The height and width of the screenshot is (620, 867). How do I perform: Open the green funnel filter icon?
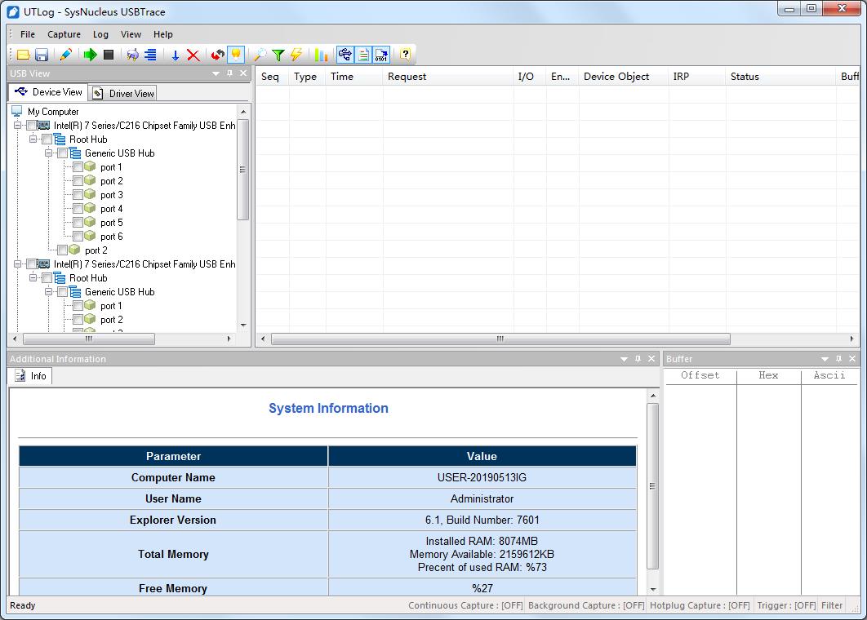278,55
